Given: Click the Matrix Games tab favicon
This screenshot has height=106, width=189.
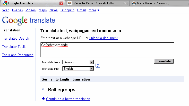Looking at the screenshot, I should click(134, 3).
